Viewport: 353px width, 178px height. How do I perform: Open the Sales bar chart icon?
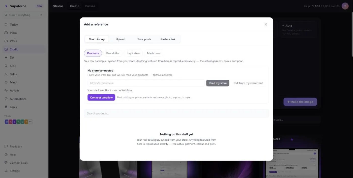click(x=6, y=74)
